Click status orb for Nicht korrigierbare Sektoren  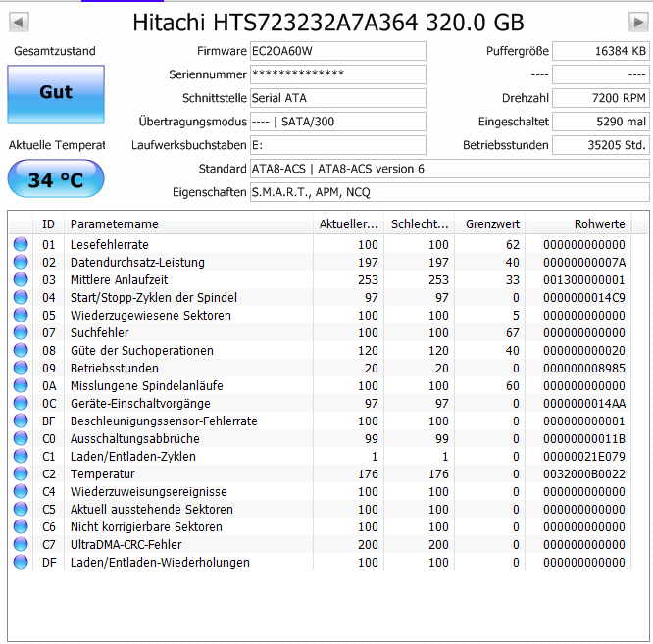click(x=21, y=526)
